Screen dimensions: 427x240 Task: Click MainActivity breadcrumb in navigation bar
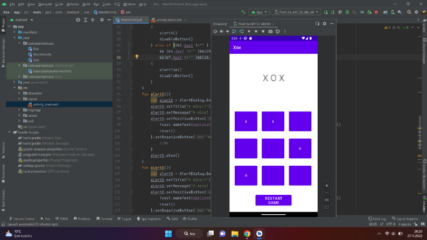[x=105, y=12]
